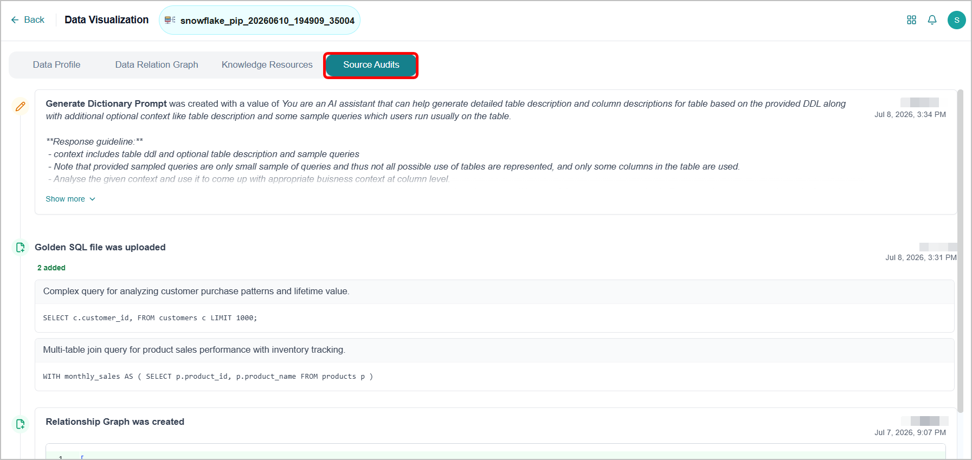This screenshot has width=972, height=460.
Task: Click the snowflake_pip_20260610_194909_35004 source chip
Action: pos(260,20)
